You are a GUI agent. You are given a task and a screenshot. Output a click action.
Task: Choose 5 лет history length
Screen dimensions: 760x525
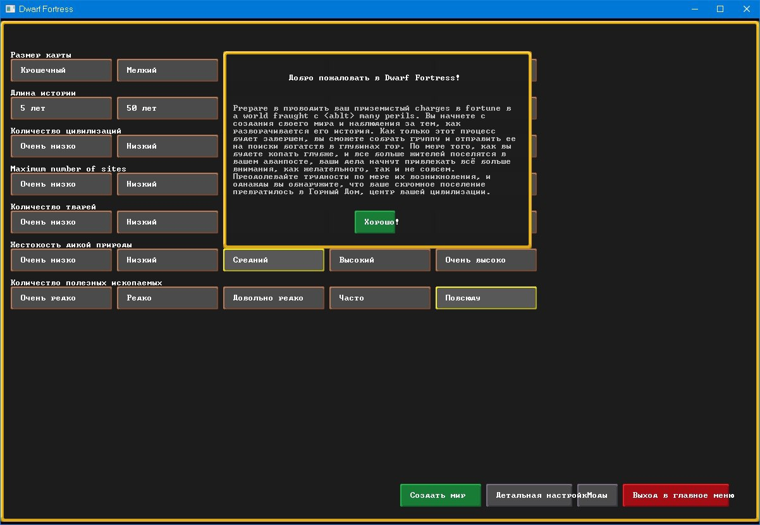coord(61,108)
